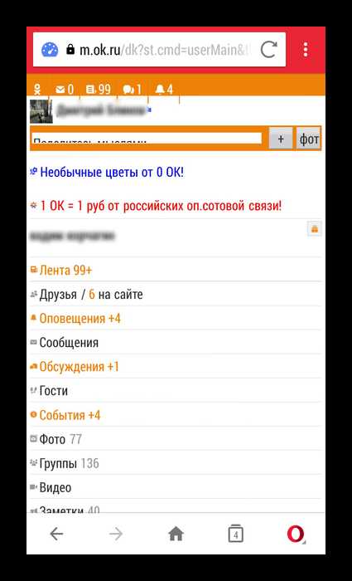Click the lock icon next to status

click(x=315, y=228)
